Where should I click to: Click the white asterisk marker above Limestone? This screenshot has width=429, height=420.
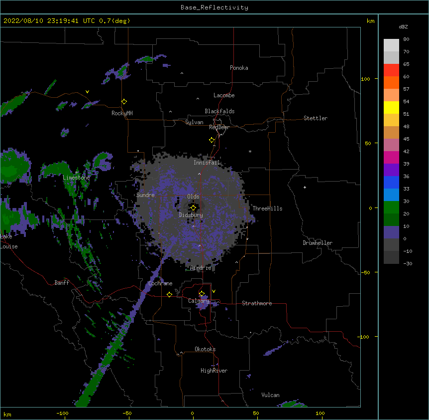pos(77,173)
